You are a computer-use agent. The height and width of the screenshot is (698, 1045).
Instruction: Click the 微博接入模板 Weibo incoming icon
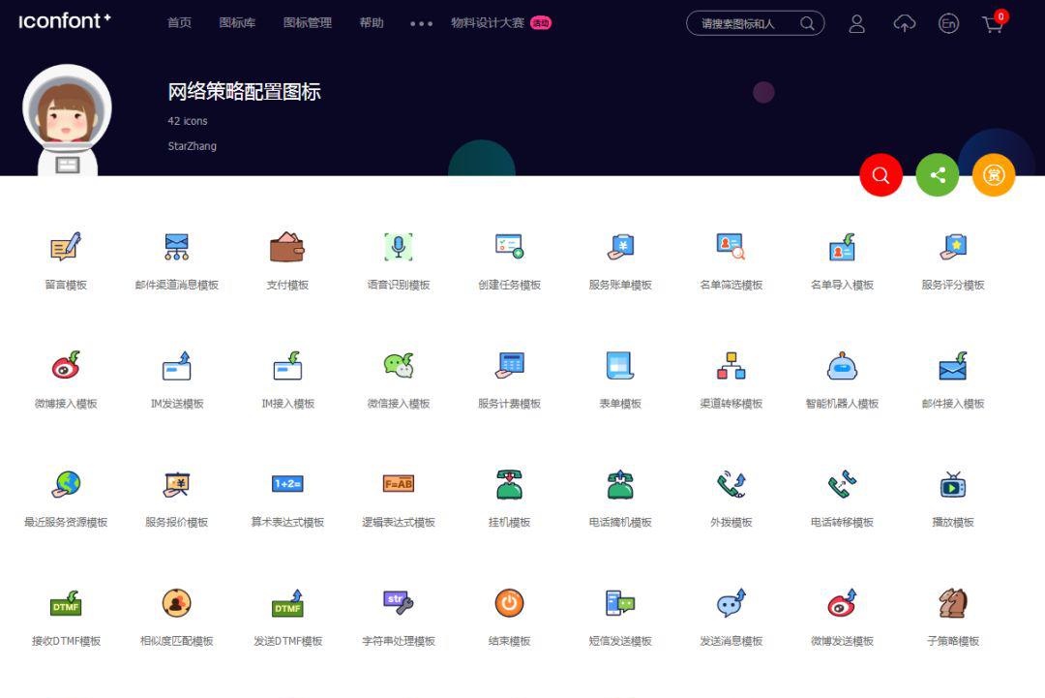66,365
